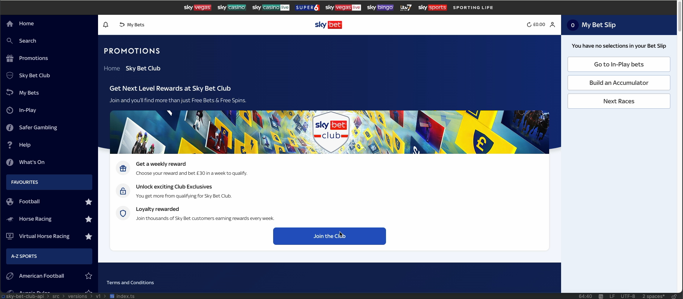Viewport: 683px width, 299px height.
Task: Click Sky Bet Club breadcrumb
Action: [143, 68]
